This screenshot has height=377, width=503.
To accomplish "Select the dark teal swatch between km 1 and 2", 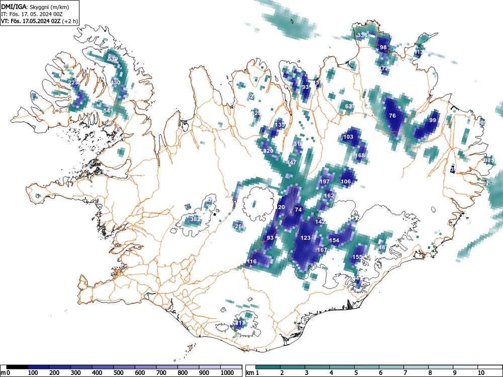I will click(x=268, y=367).
